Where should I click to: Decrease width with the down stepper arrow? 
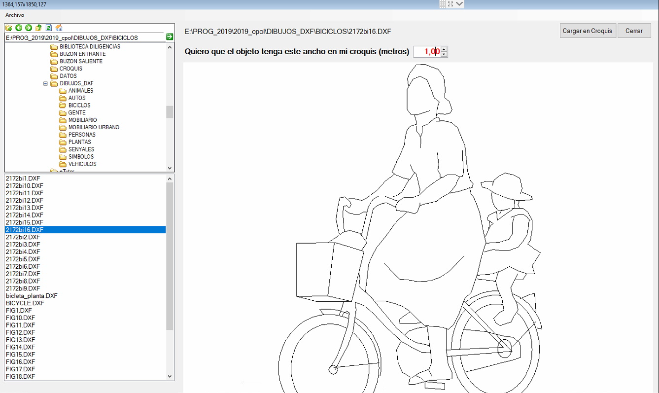tap(444, 54)
